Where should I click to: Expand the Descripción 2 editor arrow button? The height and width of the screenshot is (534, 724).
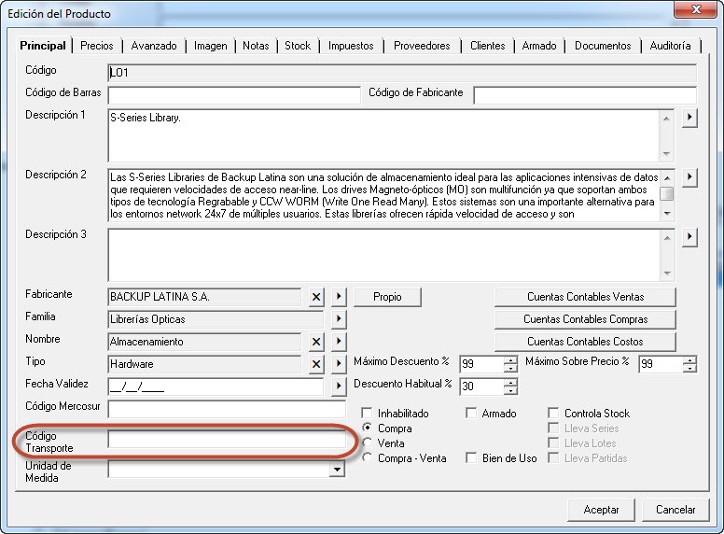click(x=689, y=177)
